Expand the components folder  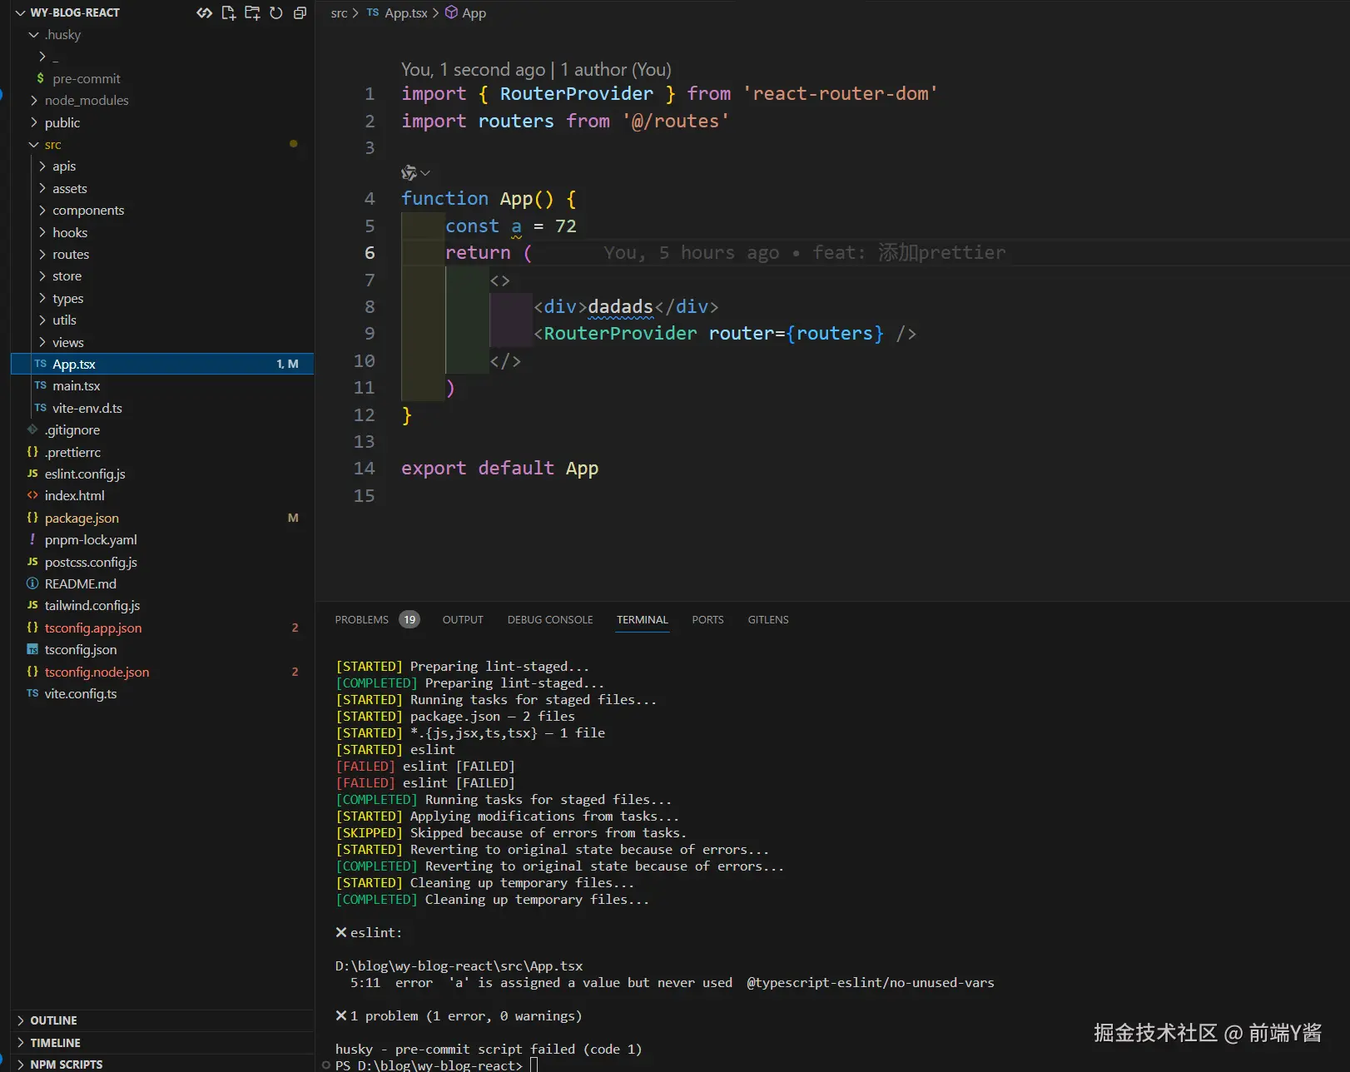coord(42,211)
